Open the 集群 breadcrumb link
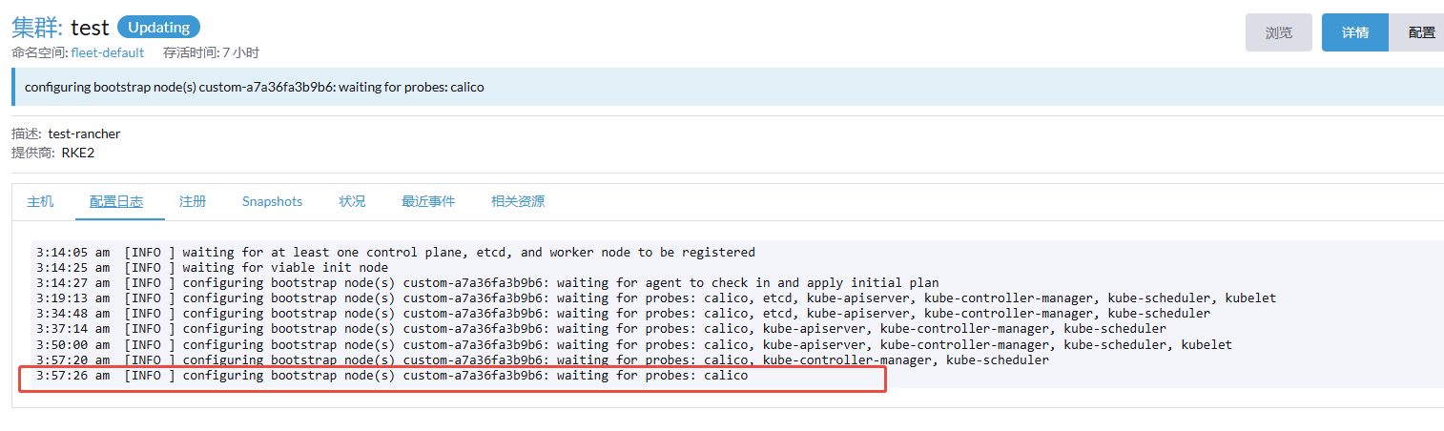Viewport: 1444px width, 431px height. 36,28
